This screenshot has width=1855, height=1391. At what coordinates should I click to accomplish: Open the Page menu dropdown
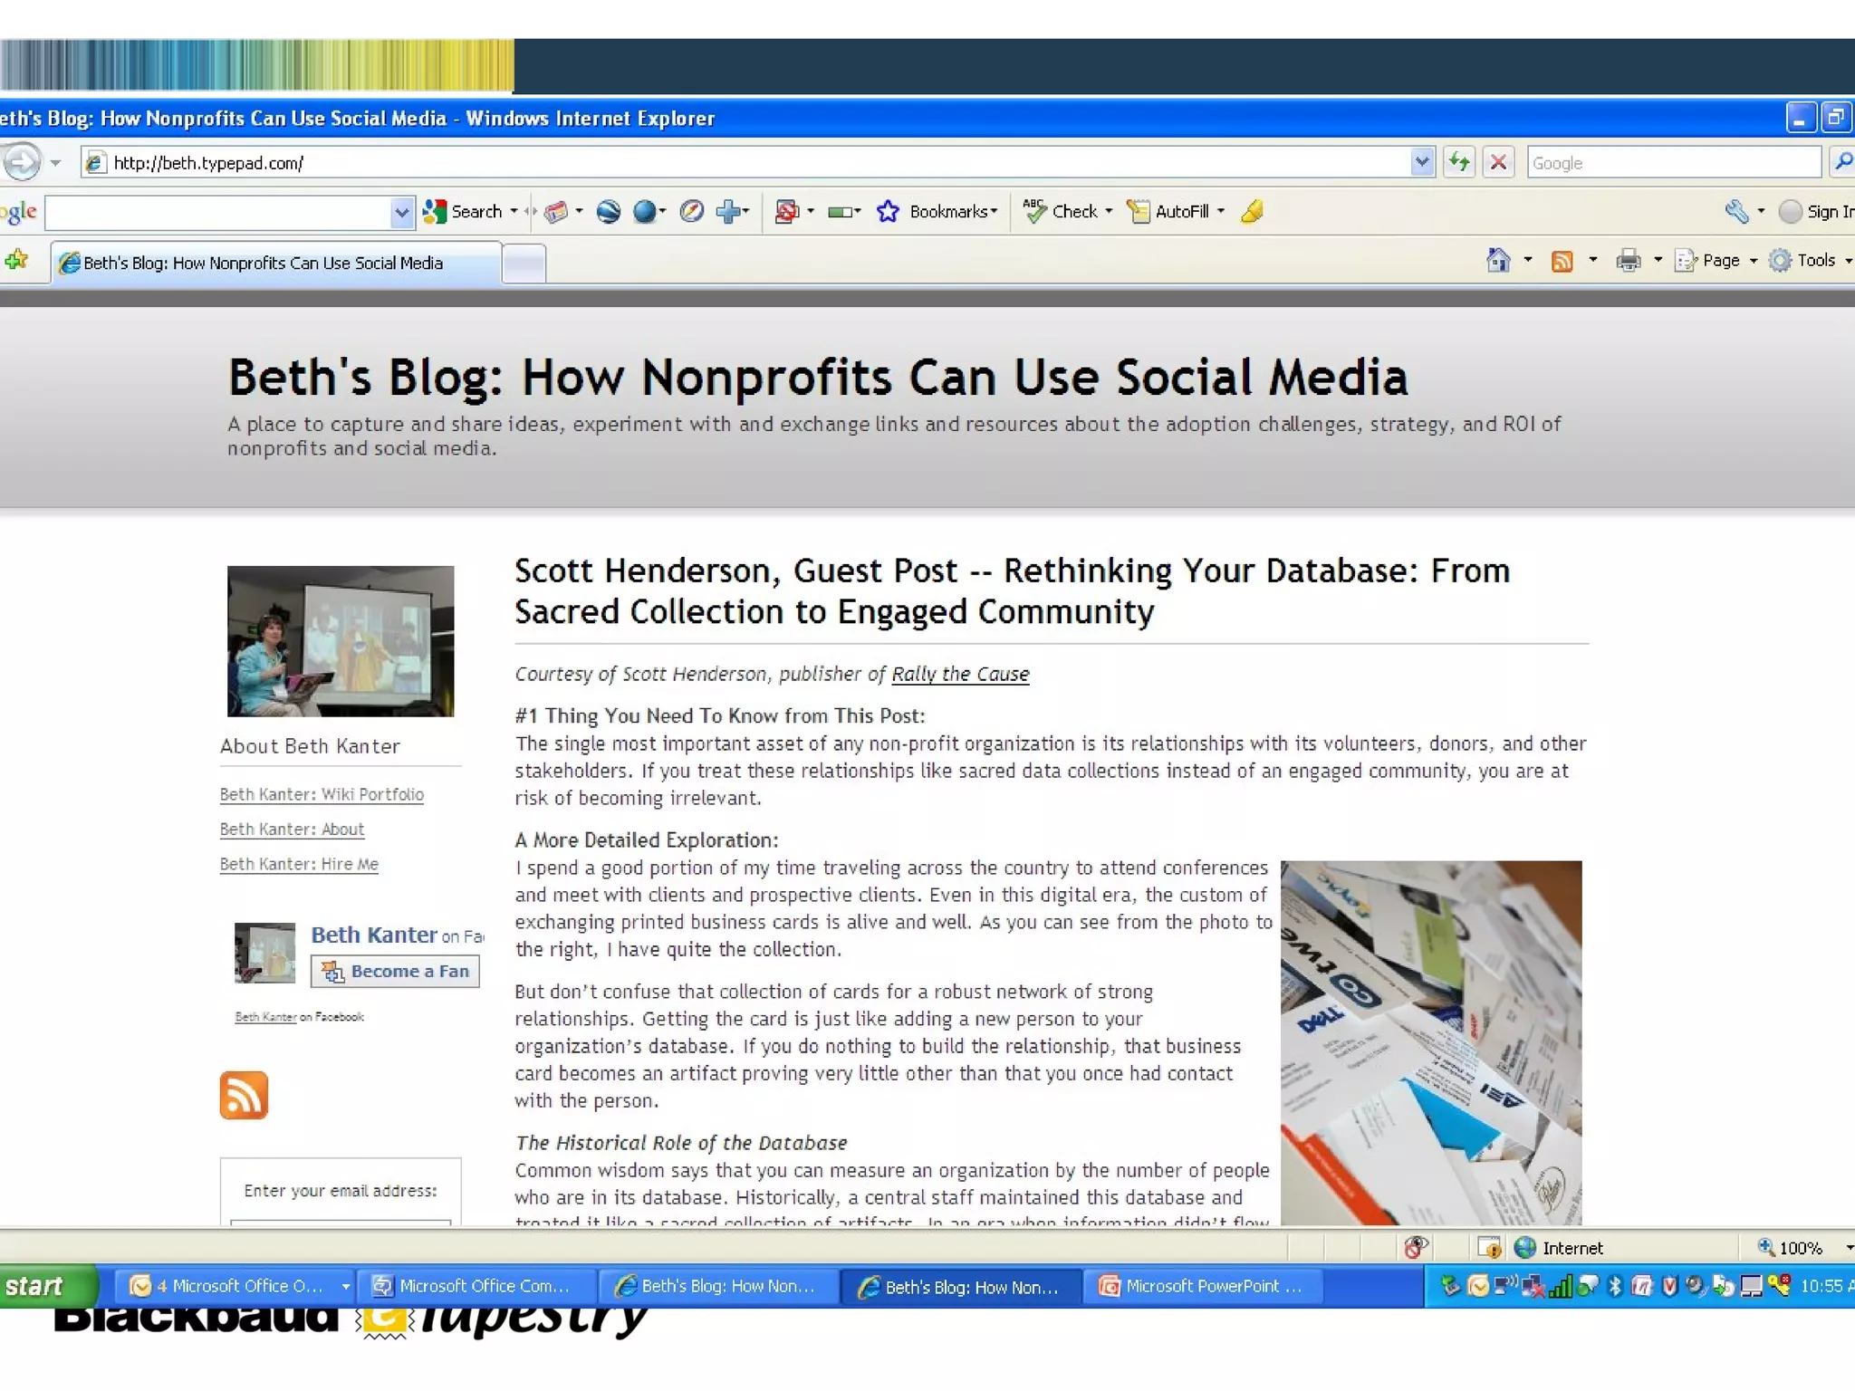[x=1718, y=261]
